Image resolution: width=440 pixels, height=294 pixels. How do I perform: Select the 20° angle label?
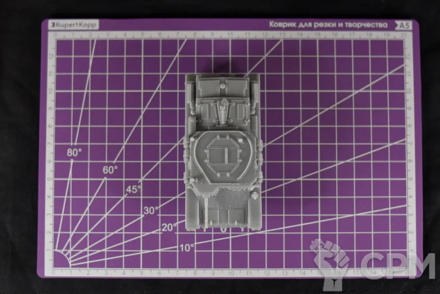(x=169, y=227)
